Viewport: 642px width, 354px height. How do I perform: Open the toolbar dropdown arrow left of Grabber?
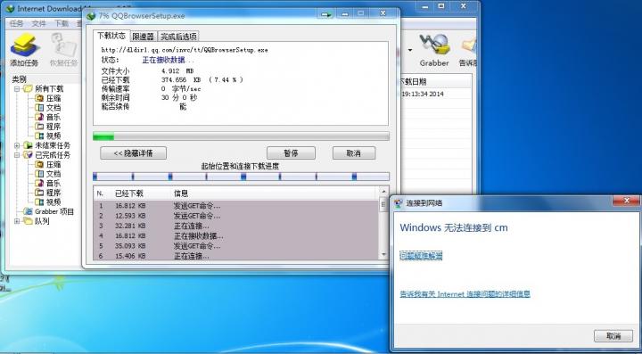point(410,50)
